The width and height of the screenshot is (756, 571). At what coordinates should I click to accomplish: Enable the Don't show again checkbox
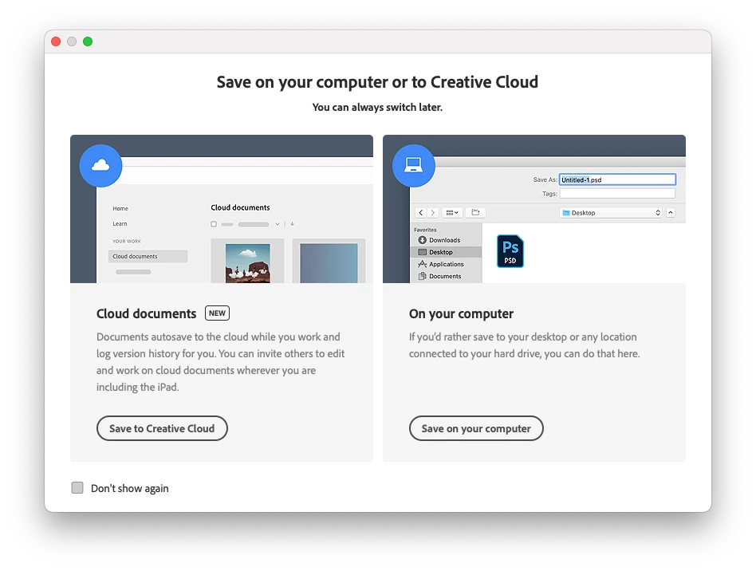77,487
